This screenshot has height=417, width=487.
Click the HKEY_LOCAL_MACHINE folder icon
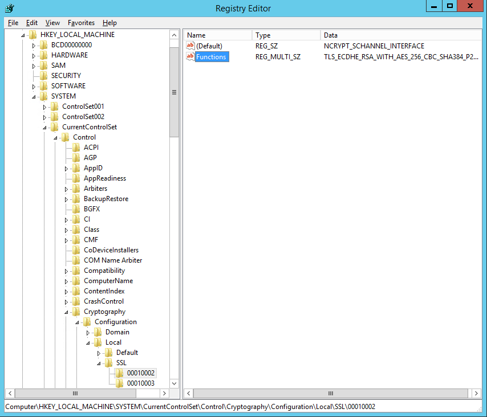pos(33,34)
